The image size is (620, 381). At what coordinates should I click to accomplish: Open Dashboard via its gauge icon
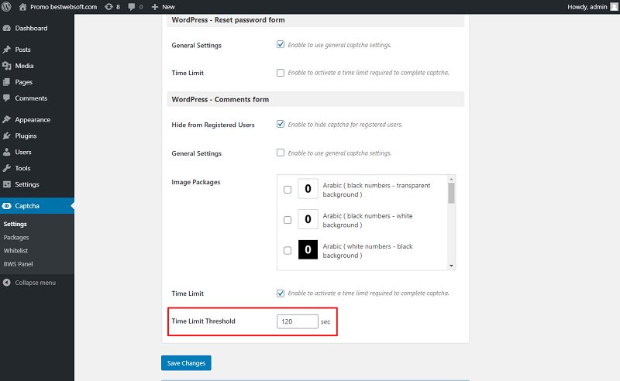click(x=7, y=28)
